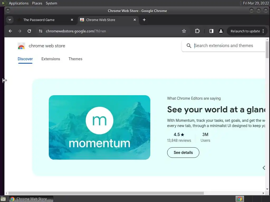The height and width of the screenshot is (202, 270).
Task: Select the Chrome Web Store tab
Action: tap(101, 20)
